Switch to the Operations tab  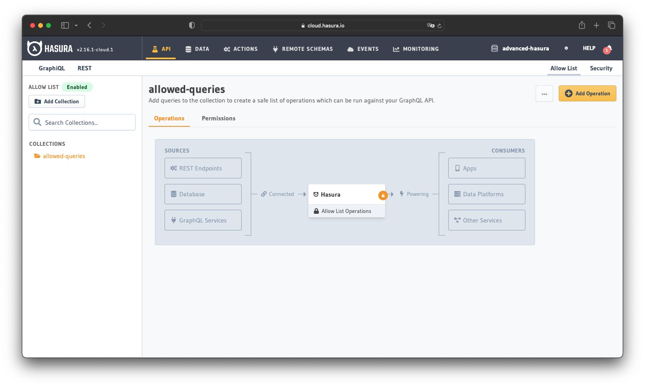[x=169, y=118]
